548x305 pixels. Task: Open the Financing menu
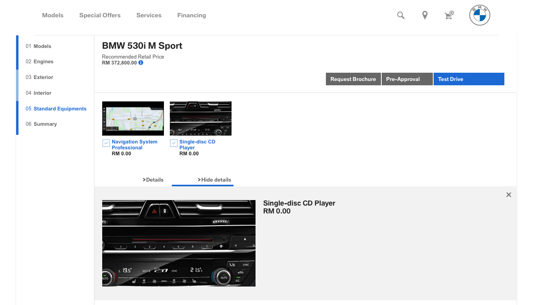(191, 15)
